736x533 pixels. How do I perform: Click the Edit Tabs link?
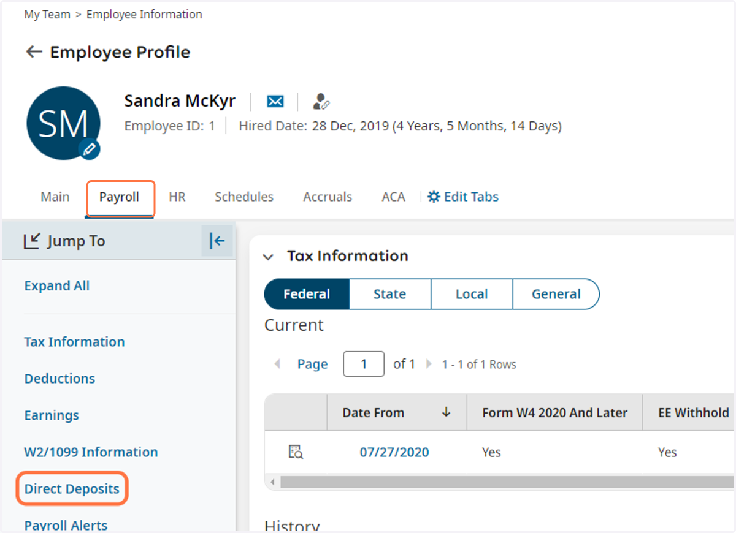[471, 197]
